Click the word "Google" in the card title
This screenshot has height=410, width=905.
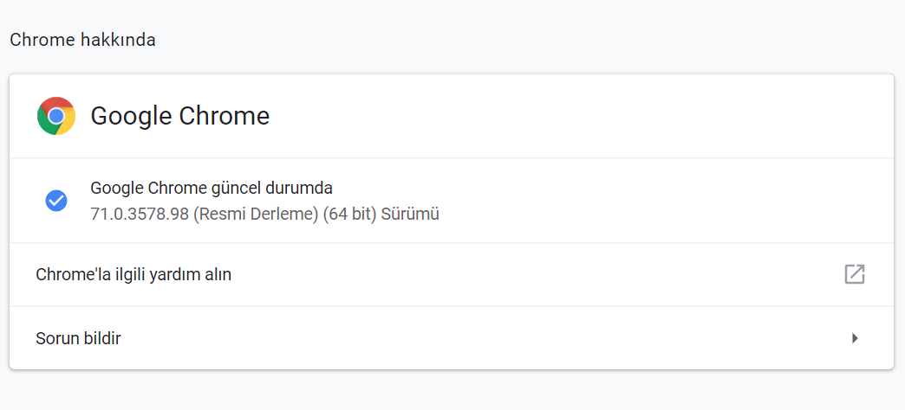131,116
